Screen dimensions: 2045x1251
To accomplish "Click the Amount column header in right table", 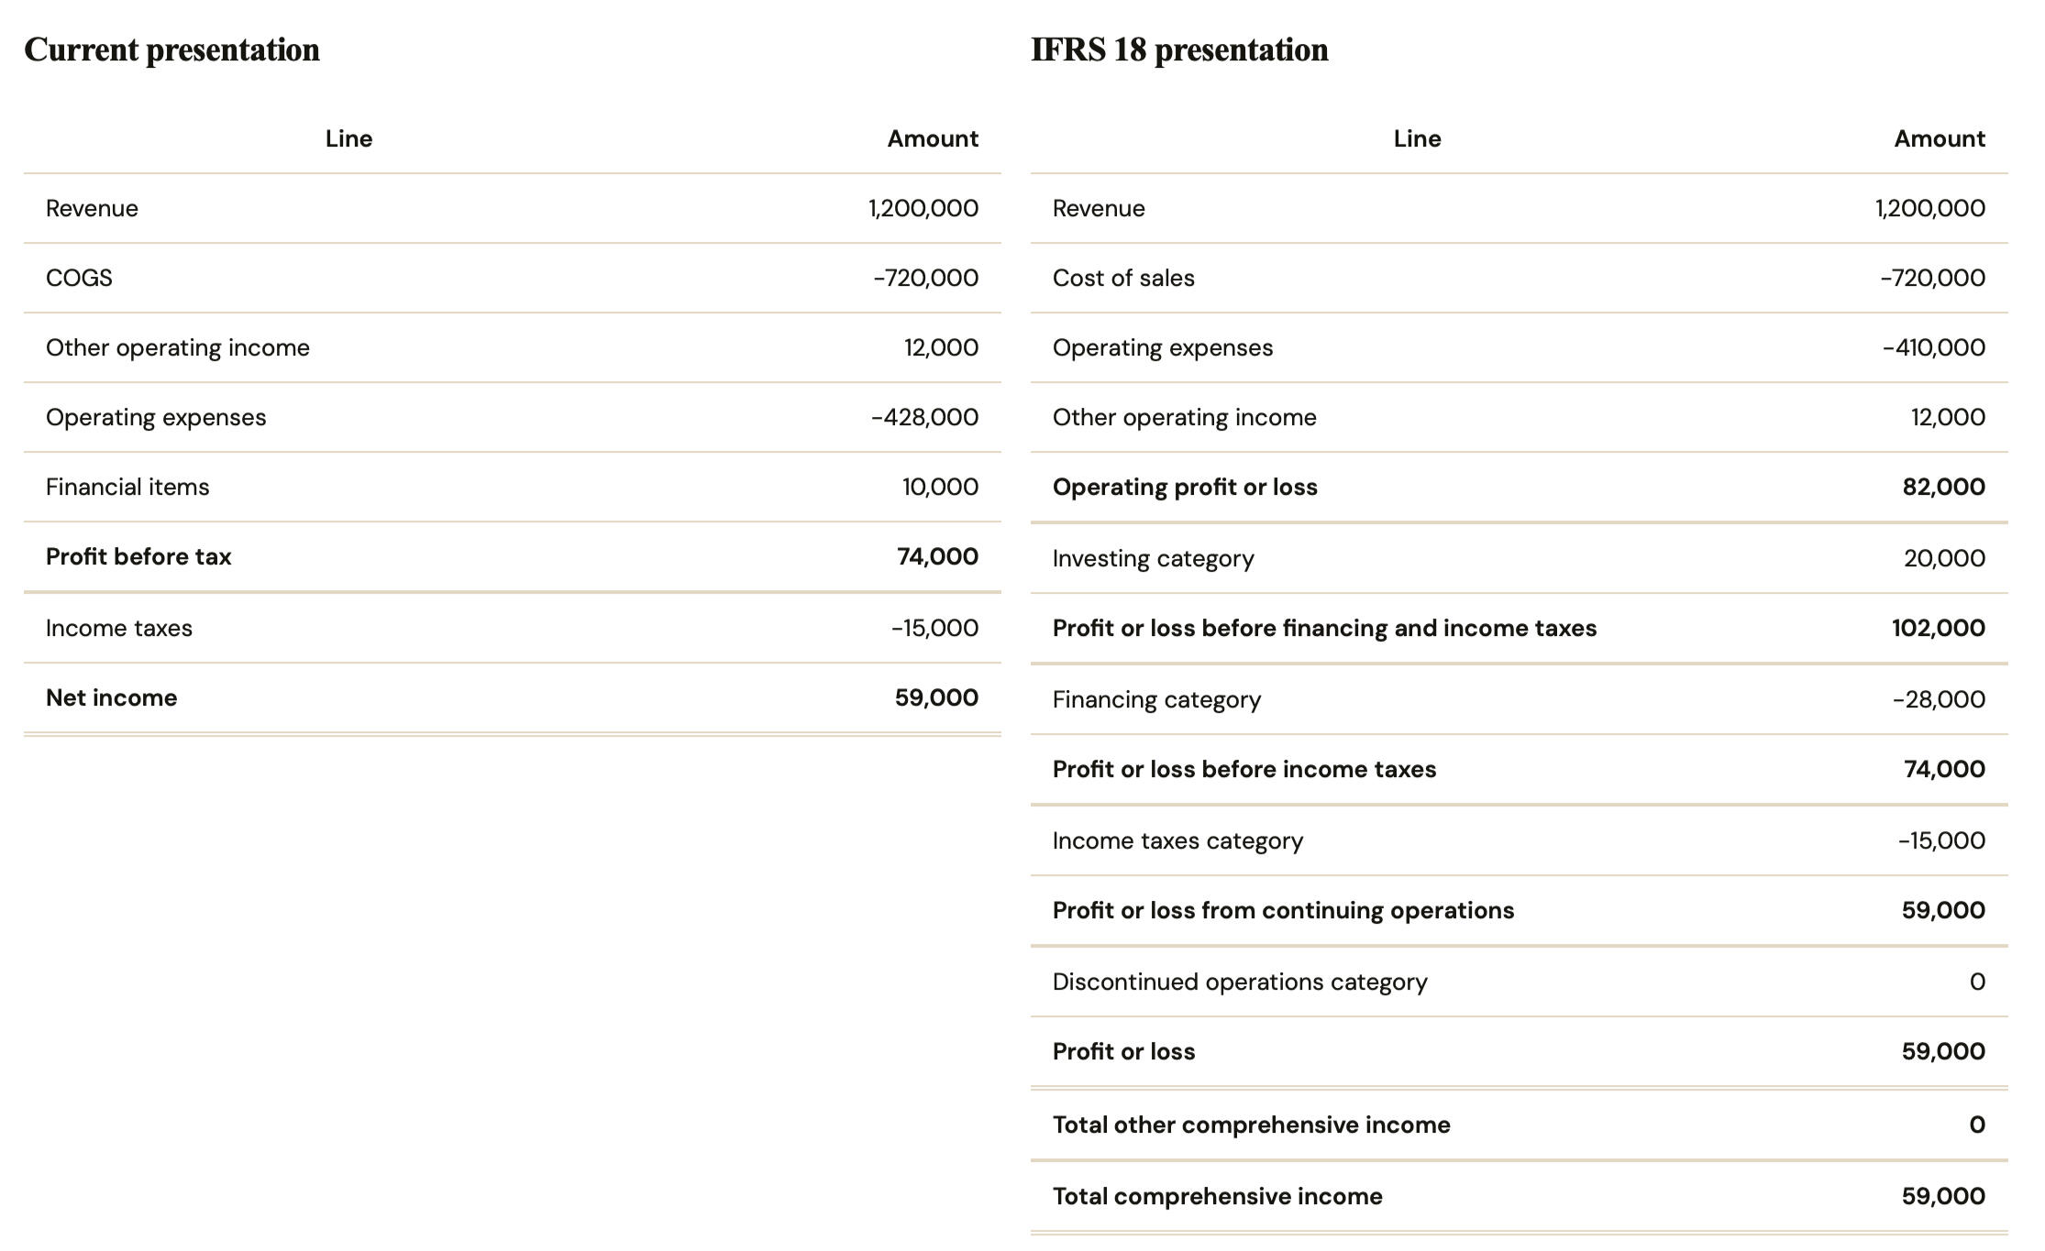I will point(1940,138).
